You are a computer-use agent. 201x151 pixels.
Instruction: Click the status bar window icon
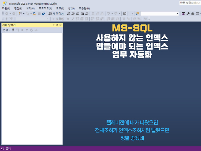click(x=3, y=149)
